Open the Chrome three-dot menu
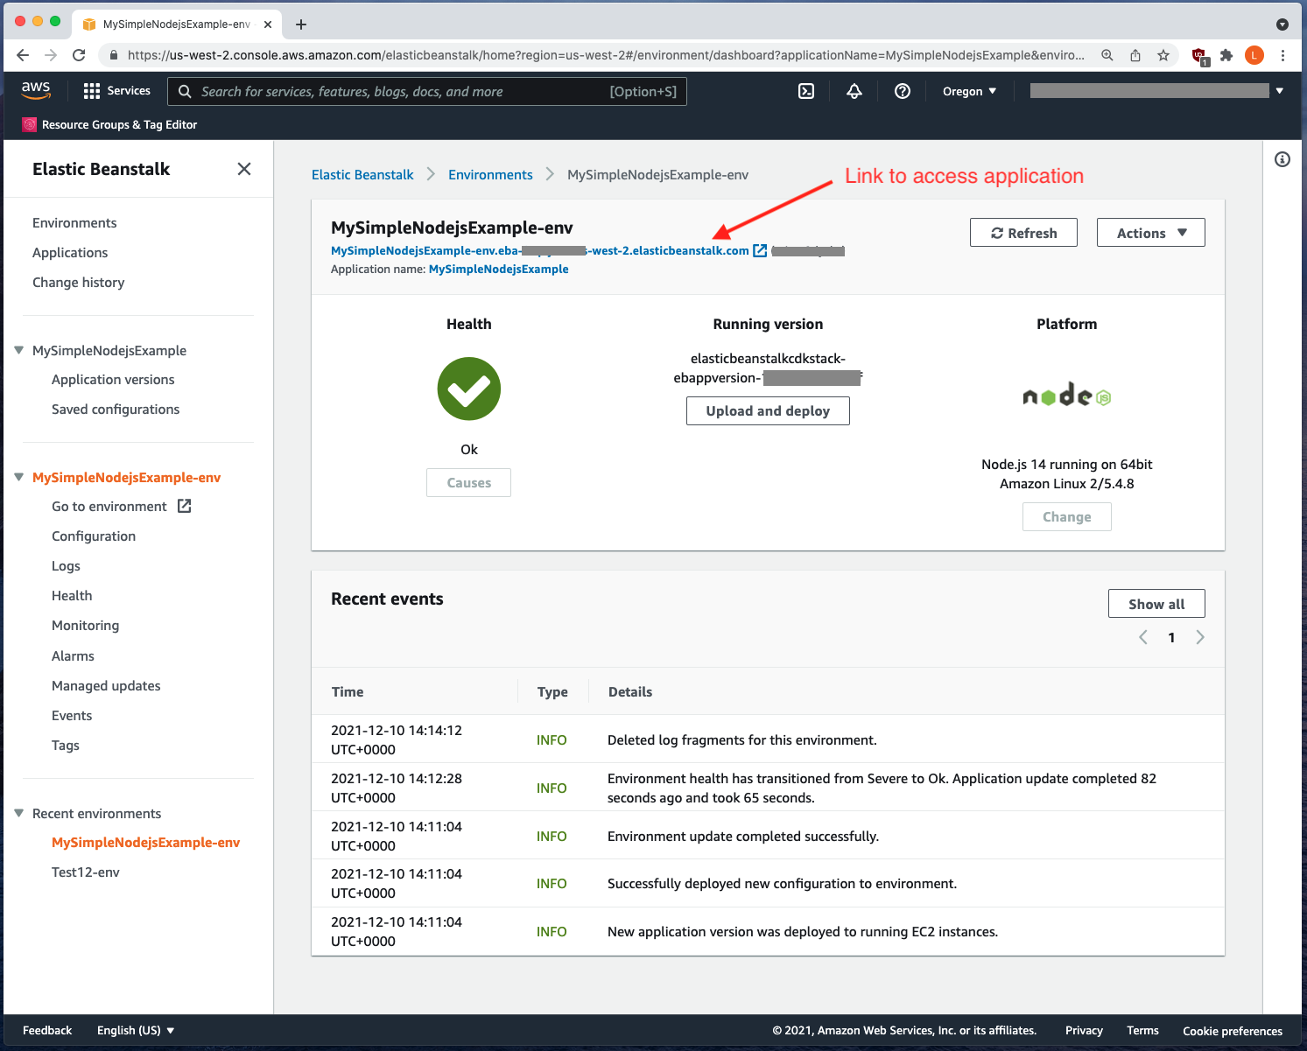Viewport: 1307px width, 1051px height. coord(1282,55)
